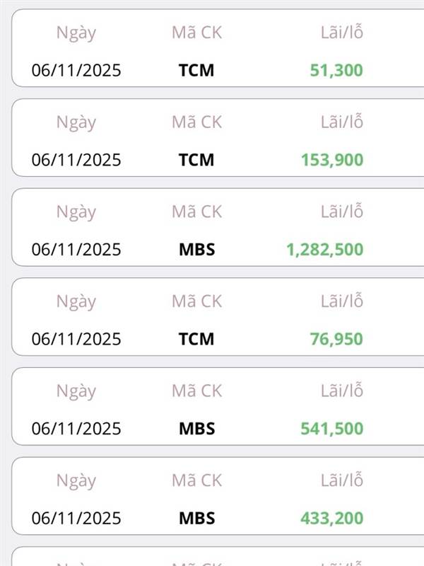This screenshot has width=424, height=566.
Task: Select the date in the 1,282,500 card
Action: [76, 249]
